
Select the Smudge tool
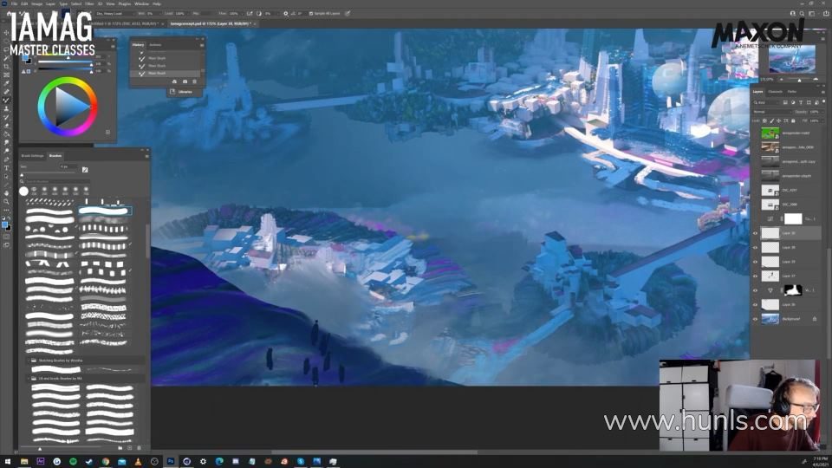pyautogui.click(x=6, y=143)
